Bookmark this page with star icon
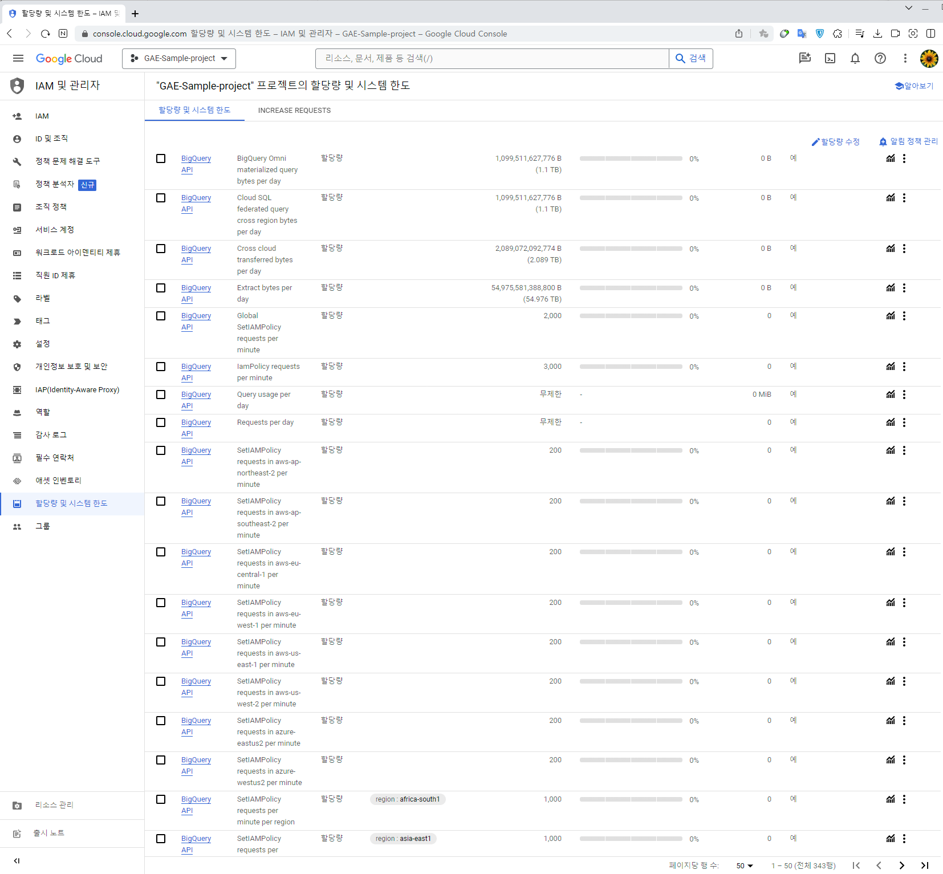 [763, 34]
